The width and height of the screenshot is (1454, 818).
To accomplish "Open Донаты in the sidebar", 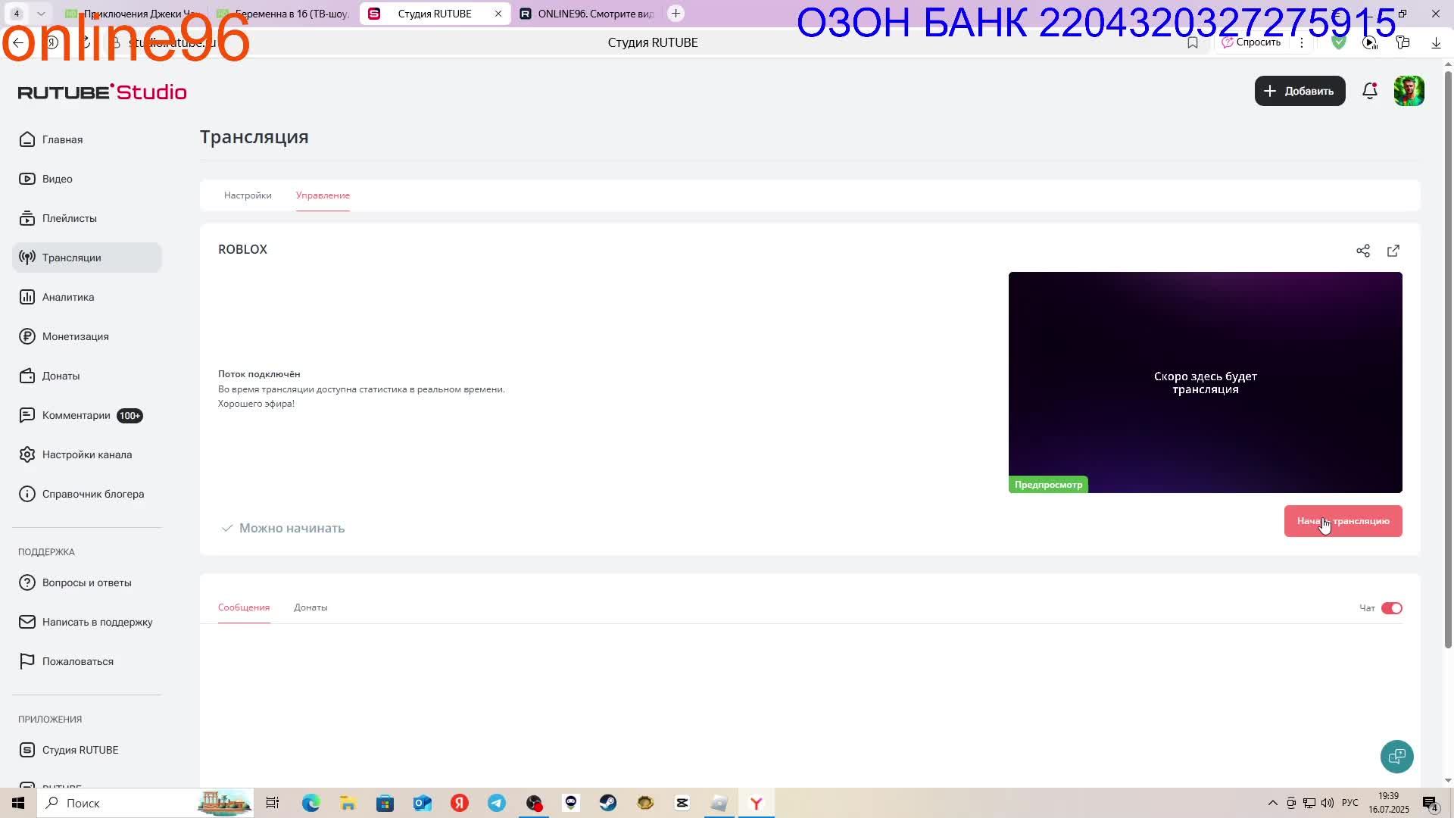I will (61, 376).
